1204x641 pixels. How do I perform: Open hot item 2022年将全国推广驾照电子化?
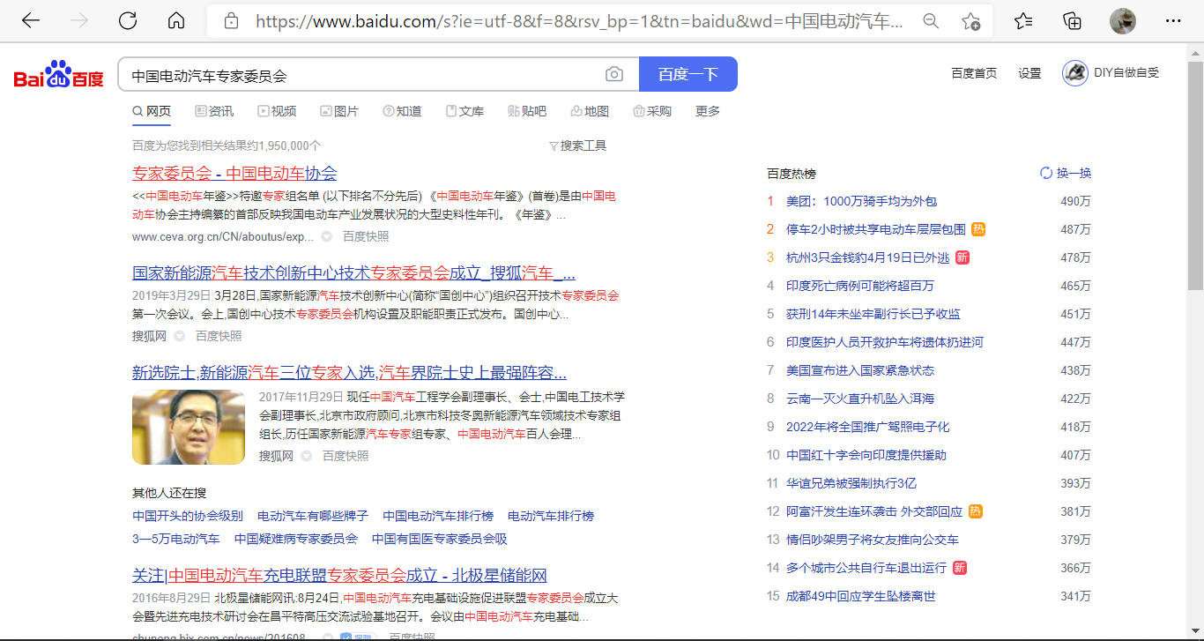click(x=868, y=428)
